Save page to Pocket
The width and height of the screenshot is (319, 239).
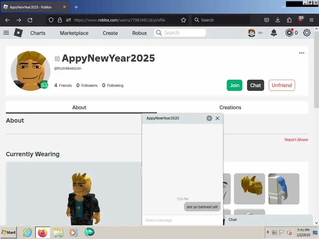click(267, 20)
